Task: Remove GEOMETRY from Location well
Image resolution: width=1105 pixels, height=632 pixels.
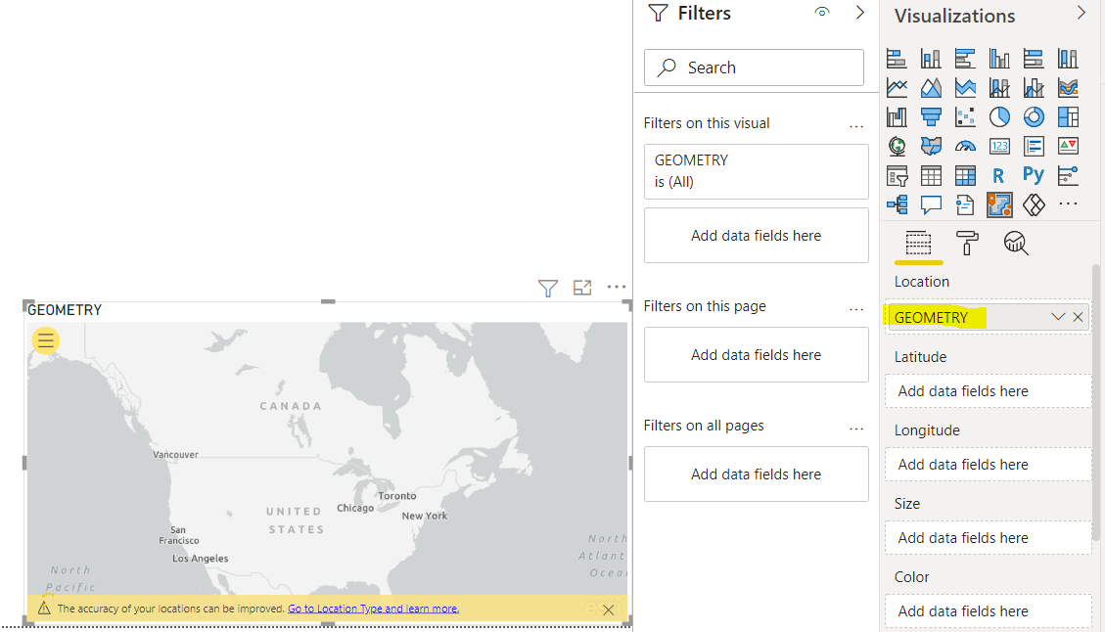Action: (1078, 317)
